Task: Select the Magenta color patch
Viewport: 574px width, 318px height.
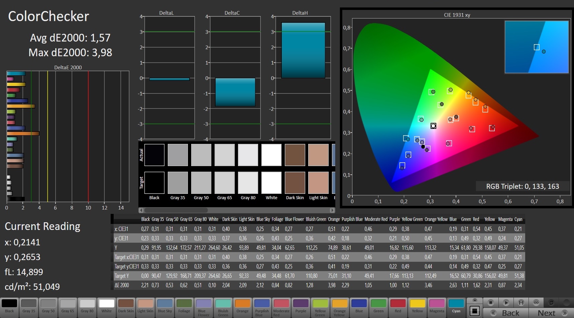Action: (437, 306)
